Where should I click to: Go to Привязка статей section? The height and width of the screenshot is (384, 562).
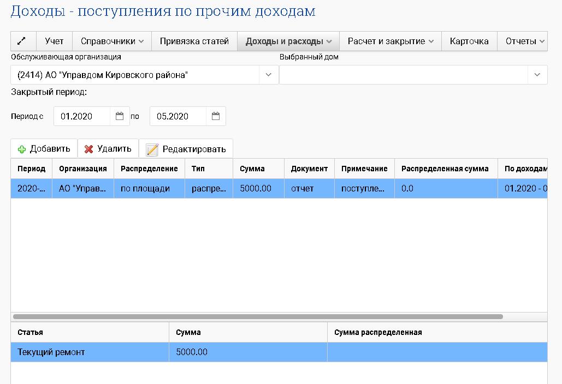coord(194,41)
